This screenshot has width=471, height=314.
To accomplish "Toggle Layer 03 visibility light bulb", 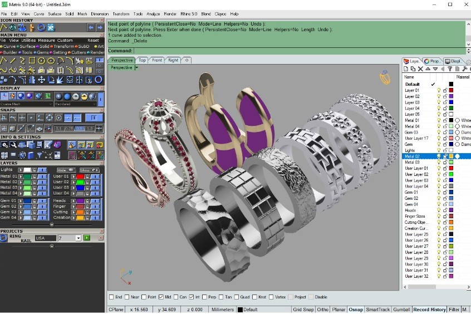I will [x=438, y=102].
